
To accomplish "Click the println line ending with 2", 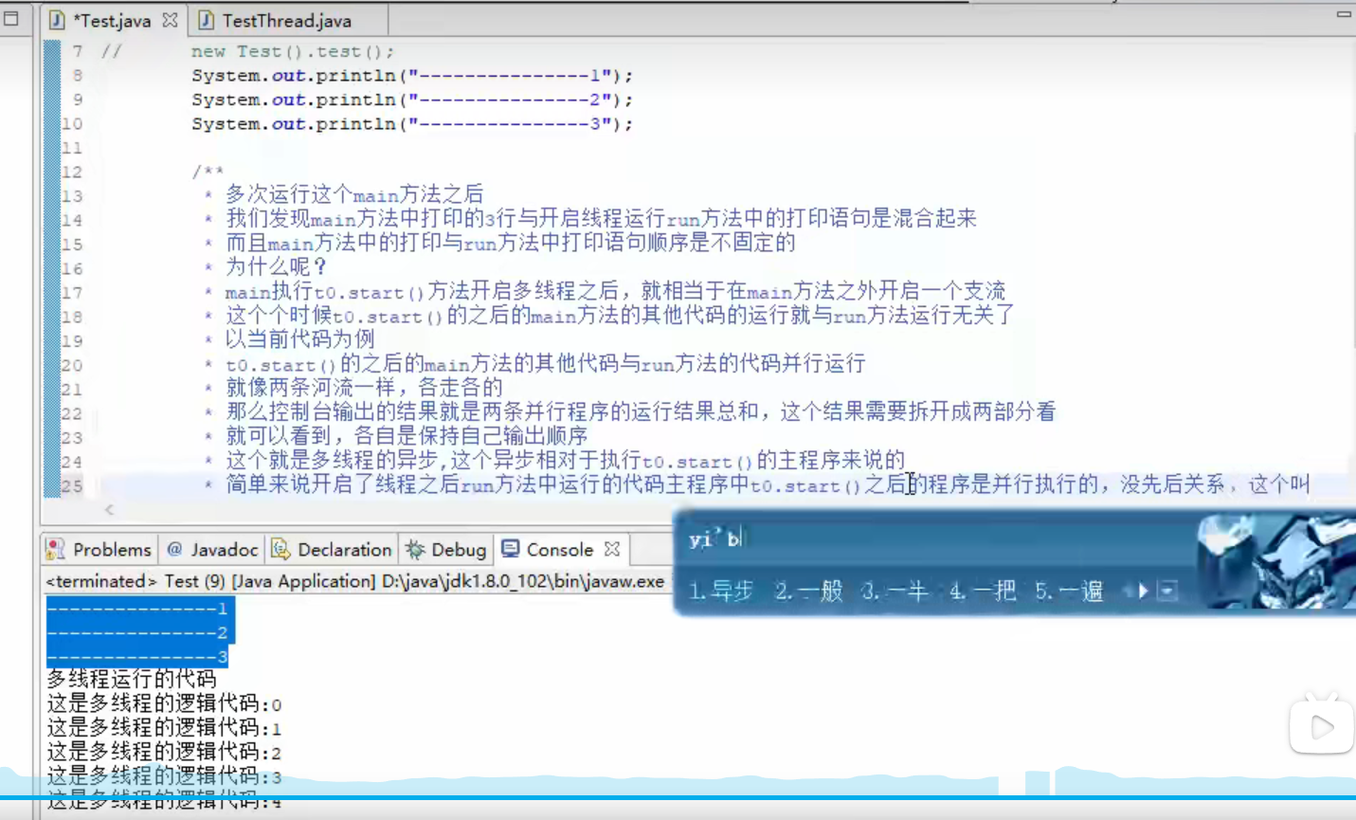I will click(x=412, y=100).
